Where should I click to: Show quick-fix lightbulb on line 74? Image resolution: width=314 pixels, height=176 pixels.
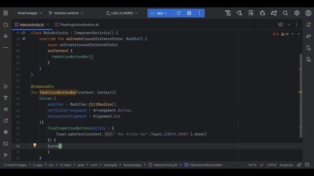pos(35,145)
